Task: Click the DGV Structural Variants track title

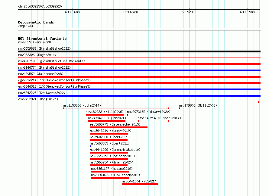Action: click(x=42, y=39)
